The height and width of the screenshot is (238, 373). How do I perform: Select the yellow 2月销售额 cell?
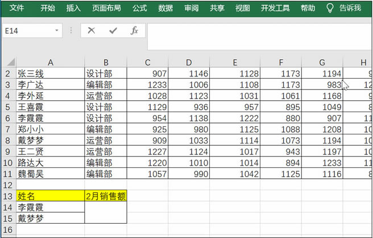point(105,196)
